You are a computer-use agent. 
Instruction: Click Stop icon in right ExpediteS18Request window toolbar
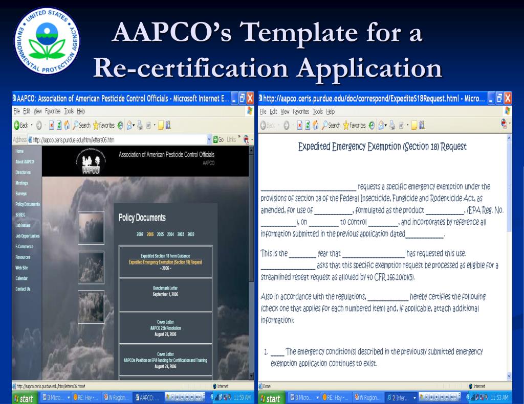[300, 126]
